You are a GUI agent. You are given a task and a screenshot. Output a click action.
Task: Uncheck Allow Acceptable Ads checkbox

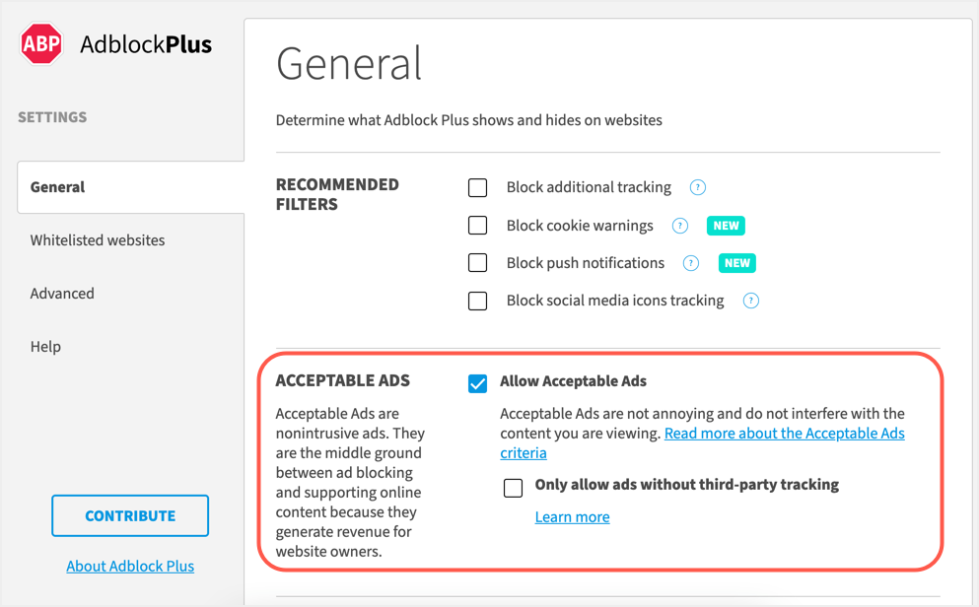point(478,383)
